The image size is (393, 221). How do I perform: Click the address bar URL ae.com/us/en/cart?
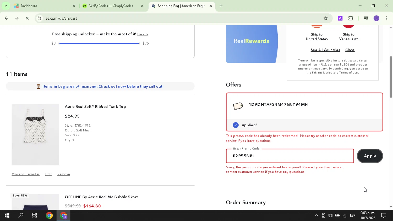coord(61,18)
